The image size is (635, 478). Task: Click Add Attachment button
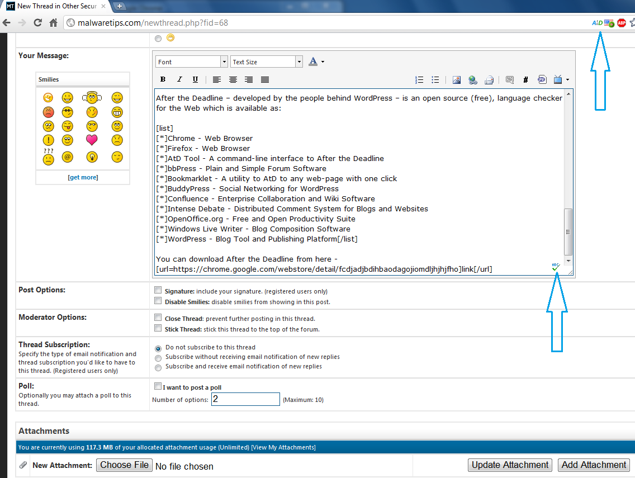(594, 465)
